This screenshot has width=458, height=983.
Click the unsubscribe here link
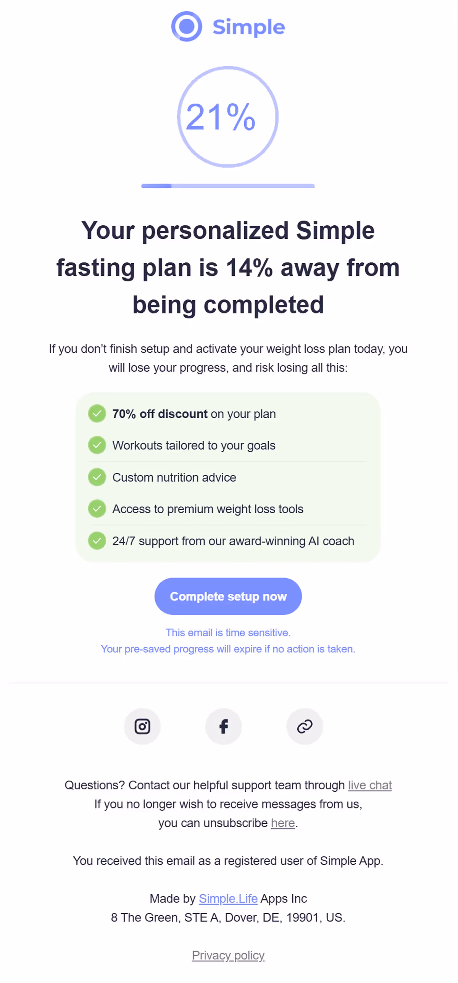[283, 823]
